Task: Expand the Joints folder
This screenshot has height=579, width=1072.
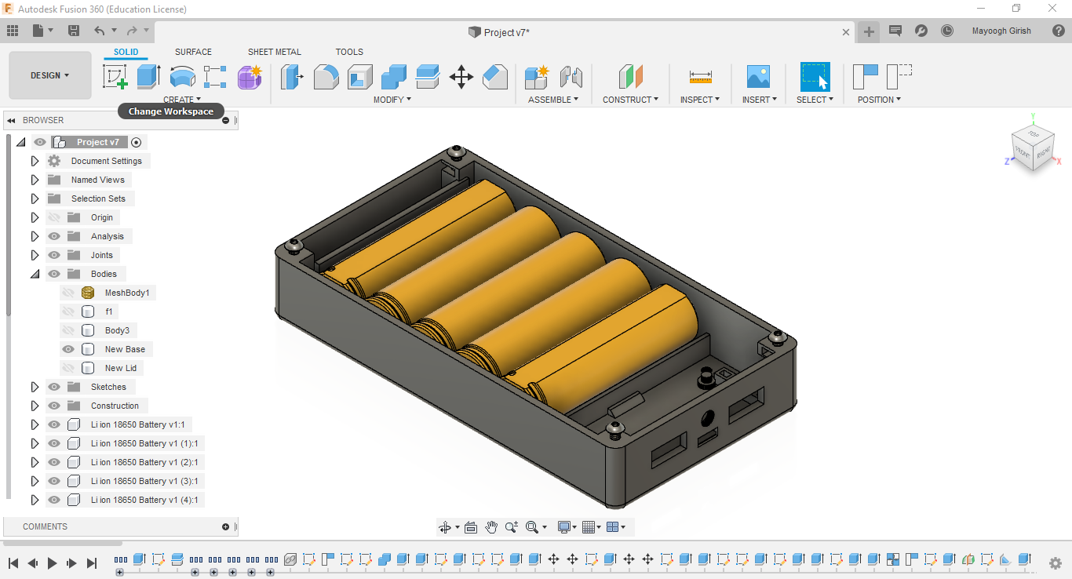Action: [35, 255]
